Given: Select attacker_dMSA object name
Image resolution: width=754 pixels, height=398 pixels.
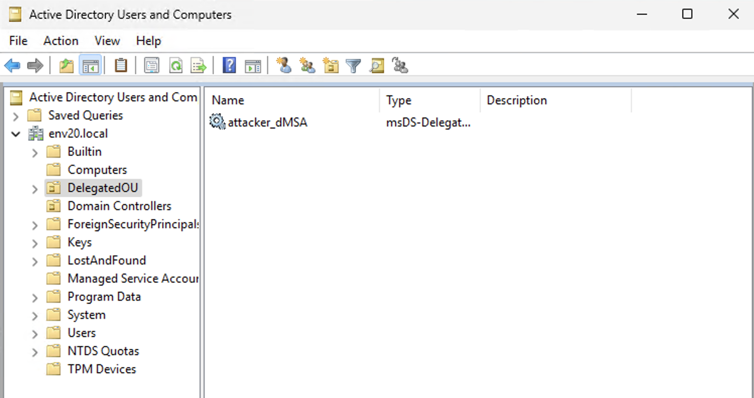Looking at the screenshot, I should click(268, 122).
